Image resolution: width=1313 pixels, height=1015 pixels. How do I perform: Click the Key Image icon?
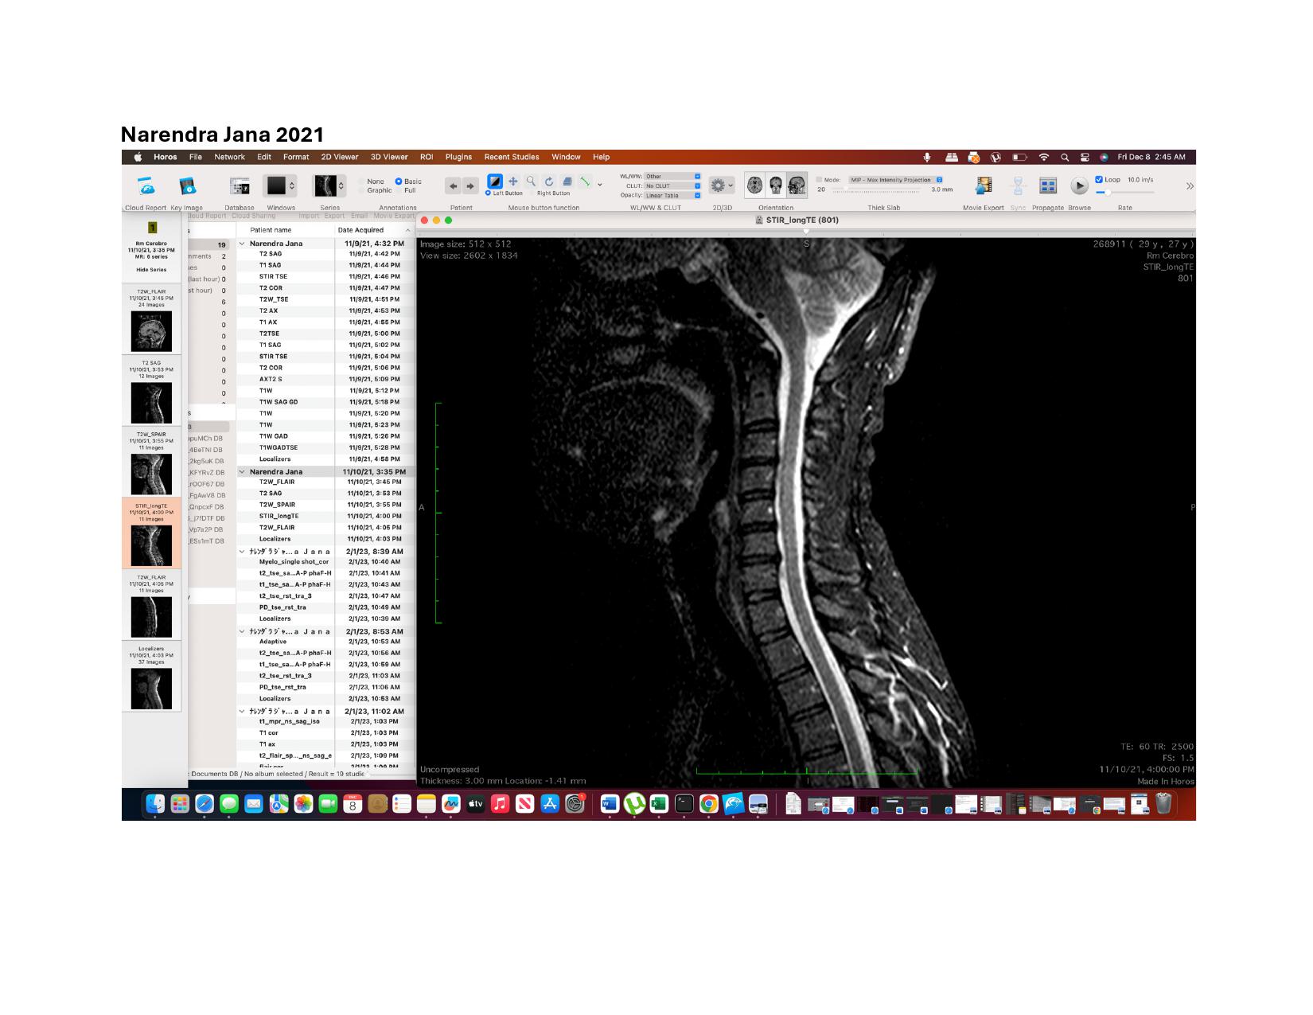(187, 186)
